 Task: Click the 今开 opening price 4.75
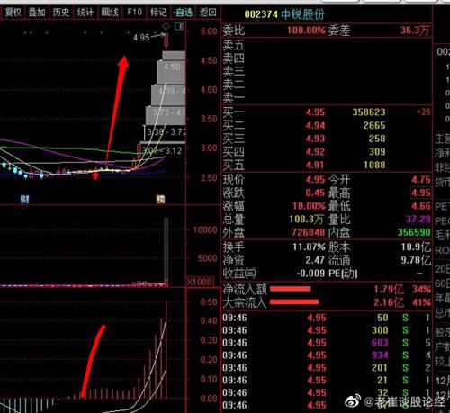[x=421, y=180]
